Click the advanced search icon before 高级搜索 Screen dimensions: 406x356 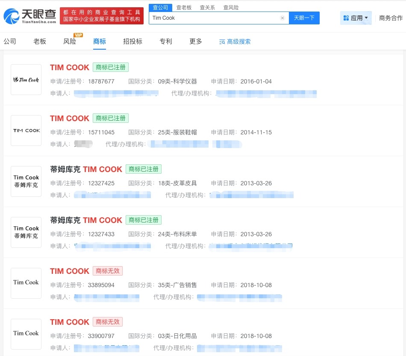pyautogui.click(x=222, y=42)
